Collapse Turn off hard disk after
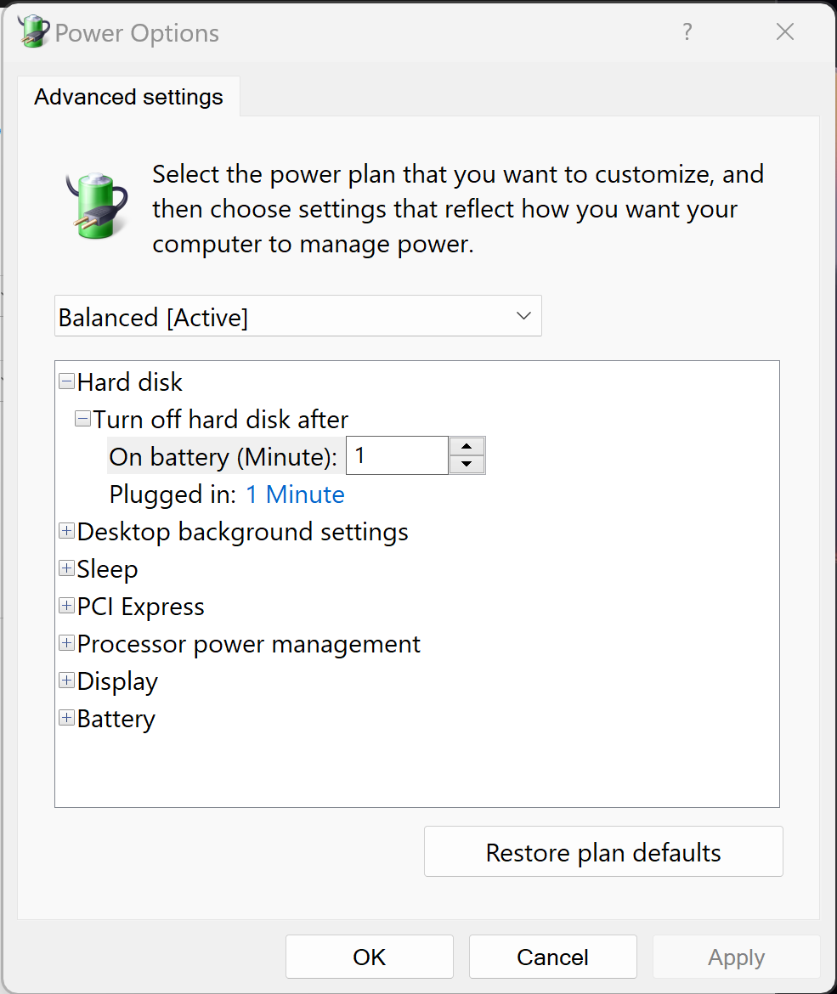Screen dimensions: 837x994 coord(82,419)
